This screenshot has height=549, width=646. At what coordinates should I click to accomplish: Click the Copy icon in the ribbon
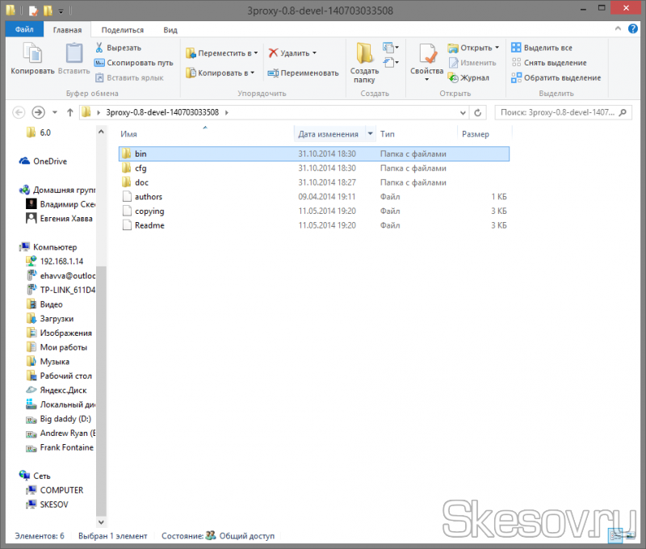pos(32,57)
